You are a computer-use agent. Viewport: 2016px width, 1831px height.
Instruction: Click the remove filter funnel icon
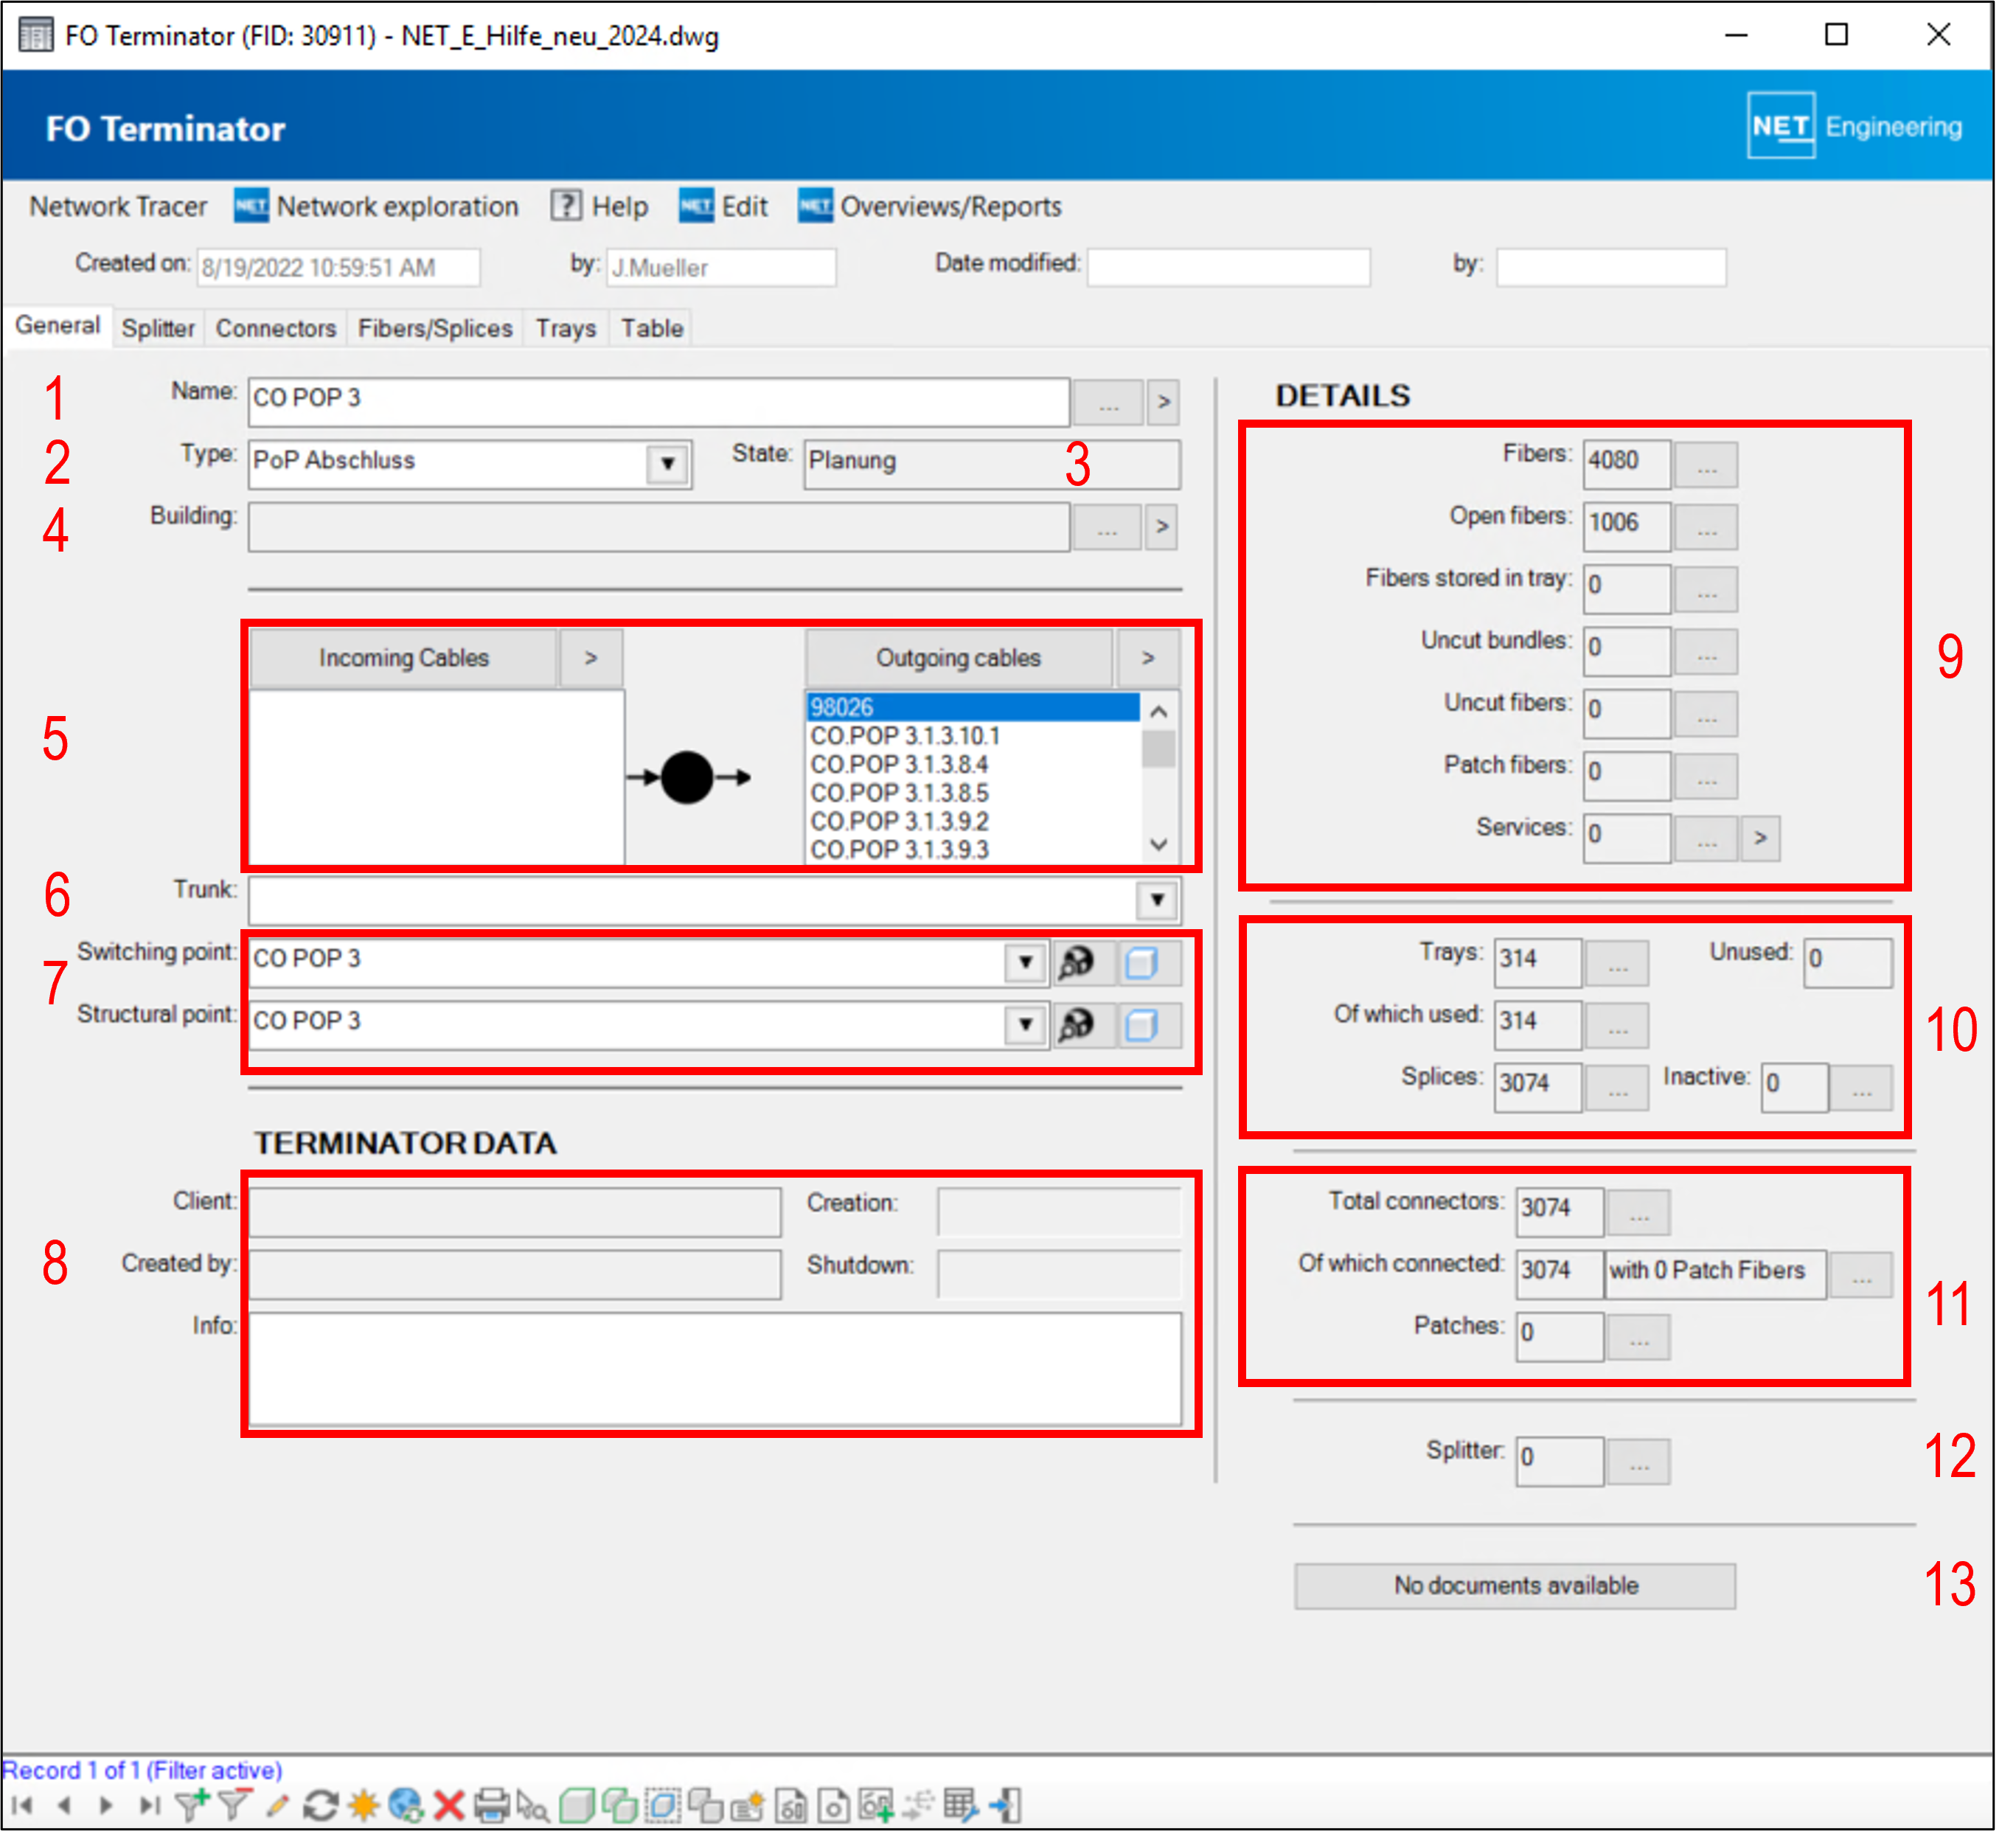coord(234,1804)
